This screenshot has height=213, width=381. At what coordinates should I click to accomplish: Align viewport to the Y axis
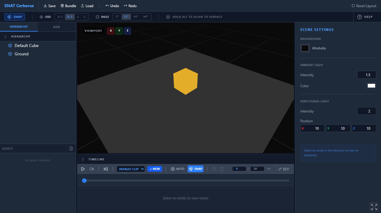coord(119,31)
